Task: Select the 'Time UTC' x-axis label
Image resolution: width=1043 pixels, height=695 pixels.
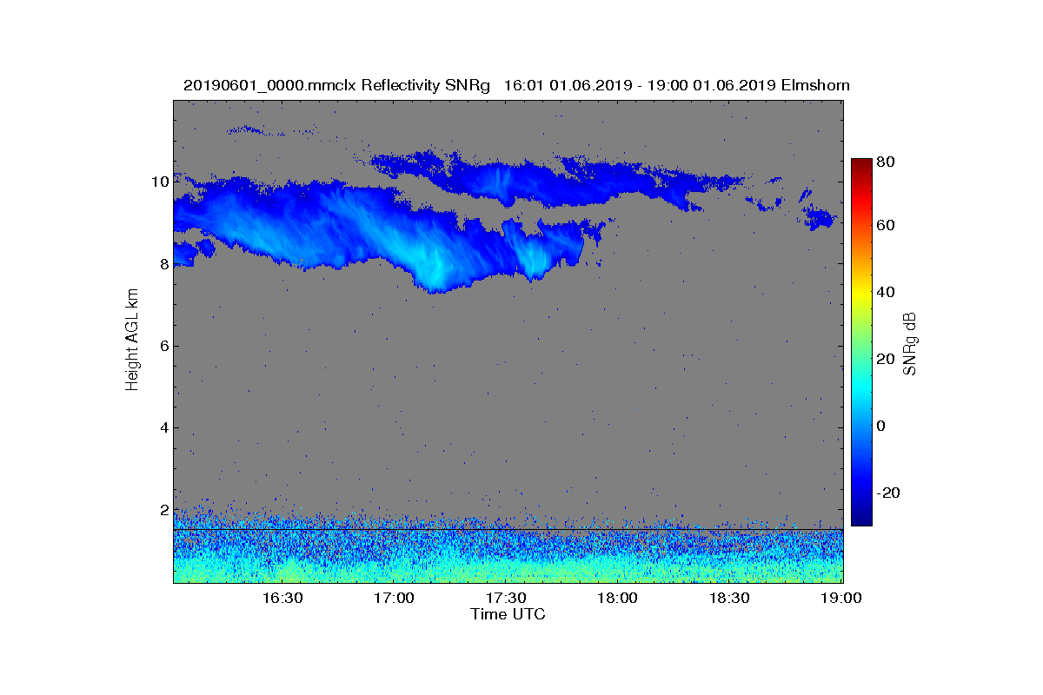Action: [x=508, y=614]
